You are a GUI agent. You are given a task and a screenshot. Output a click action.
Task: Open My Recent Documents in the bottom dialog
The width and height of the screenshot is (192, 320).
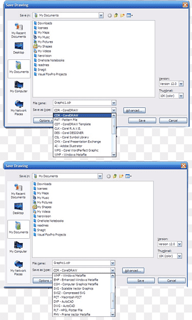tap(18, 191)
